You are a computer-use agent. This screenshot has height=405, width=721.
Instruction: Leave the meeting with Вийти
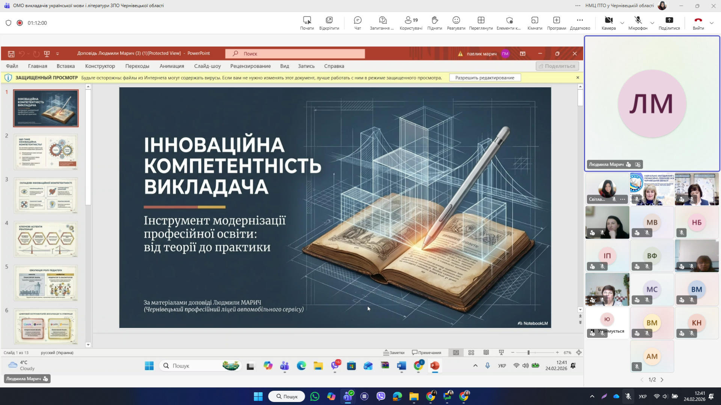(x=698, y=22)
